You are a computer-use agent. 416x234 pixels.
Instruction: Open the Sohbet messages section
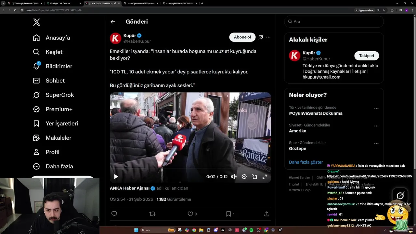[49, 81]
